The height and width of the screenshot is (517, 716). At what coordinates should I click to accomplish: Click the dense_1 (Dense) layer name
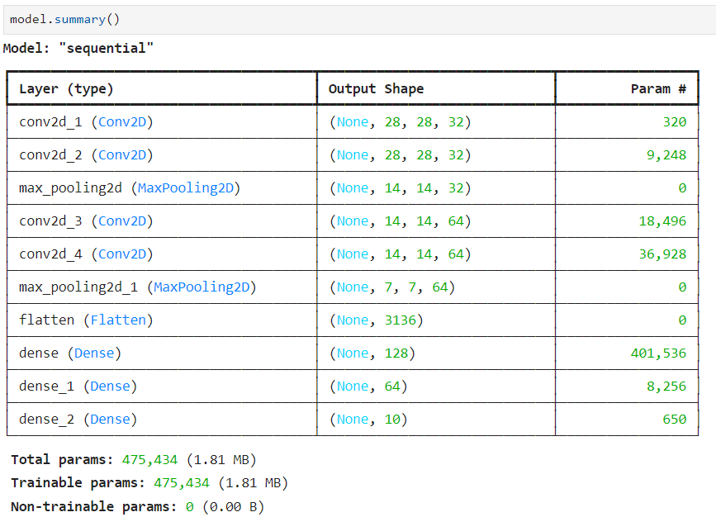(78, 387)
